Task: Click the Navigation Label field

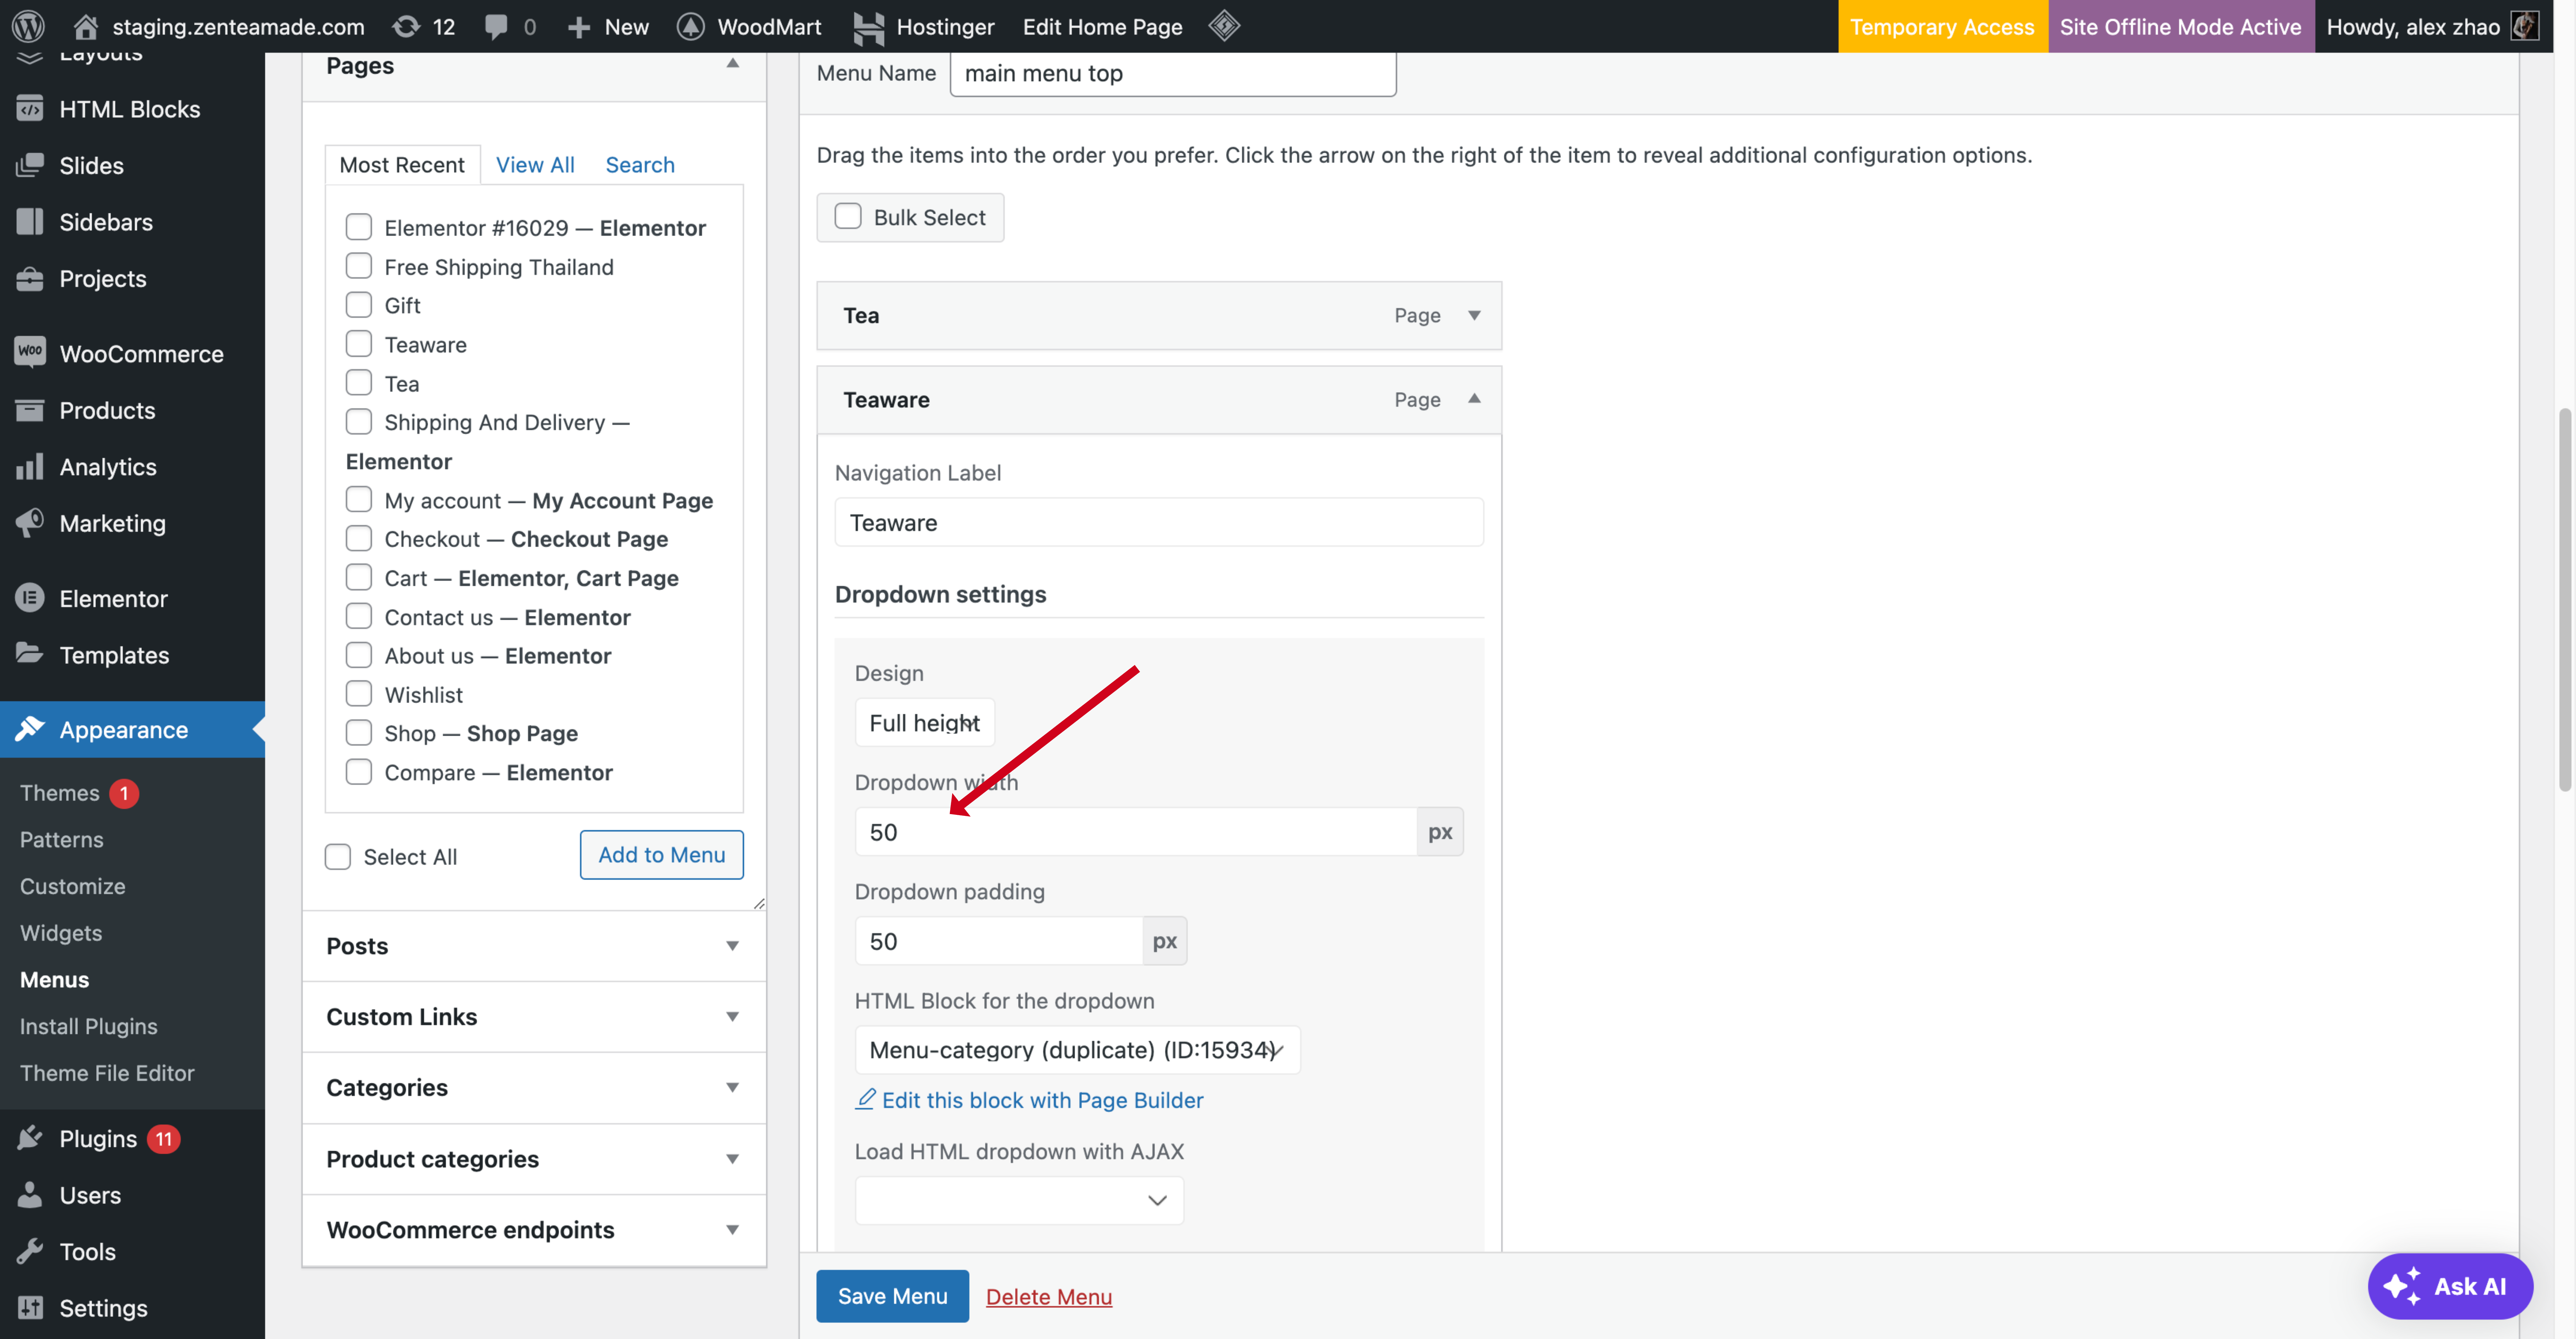Action: tap(1159, 522)
